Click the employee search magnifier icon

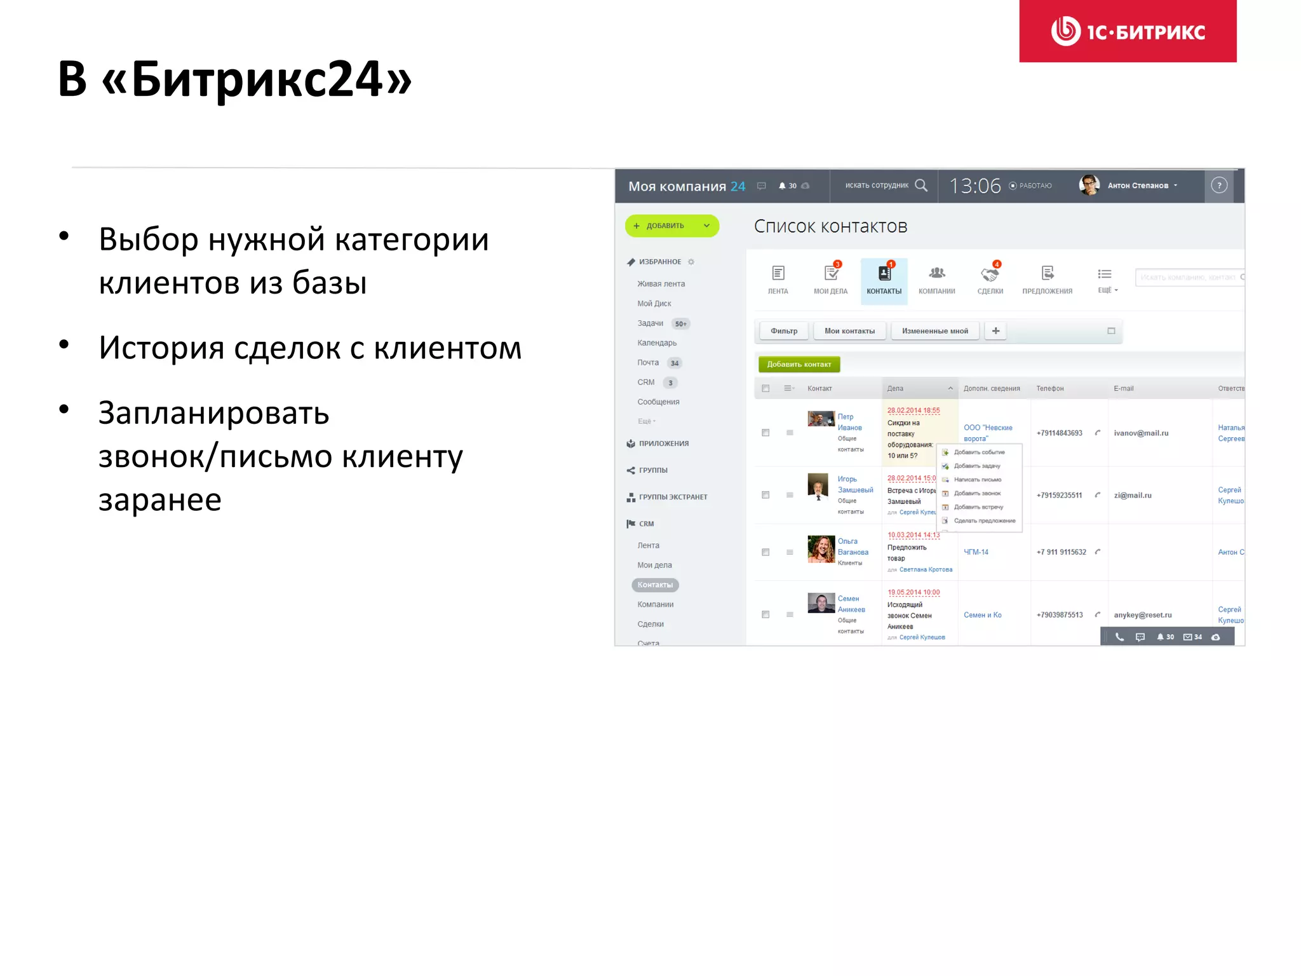(921, 185)
